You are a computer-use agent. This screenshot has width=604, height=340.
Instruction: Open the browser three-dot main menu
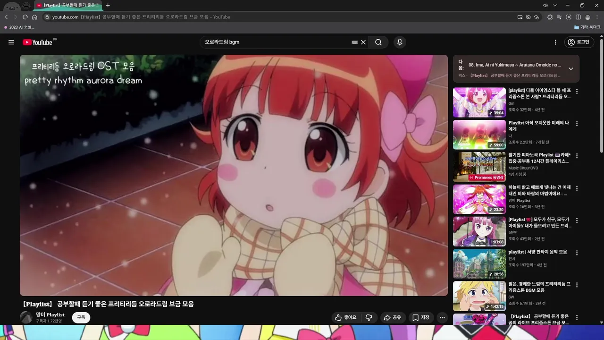[x=597, y=17]
